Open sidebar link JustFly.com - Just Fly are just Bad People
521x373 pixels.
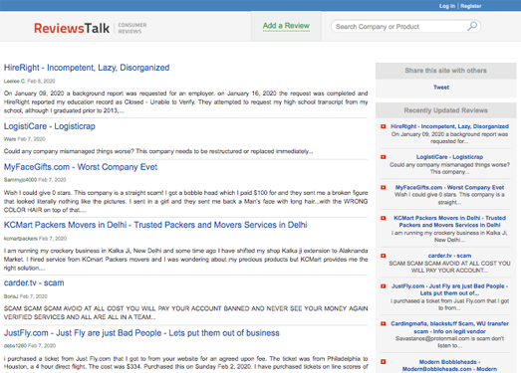(449, 289)
